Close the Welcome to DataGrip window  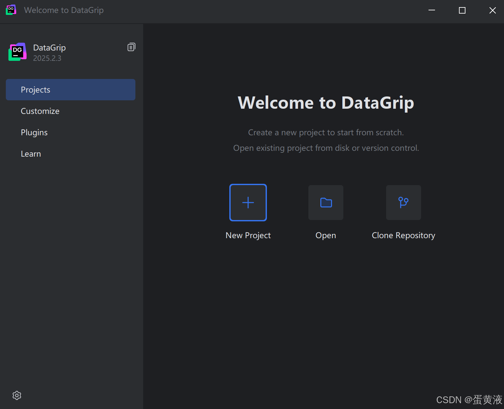point(492,10)
